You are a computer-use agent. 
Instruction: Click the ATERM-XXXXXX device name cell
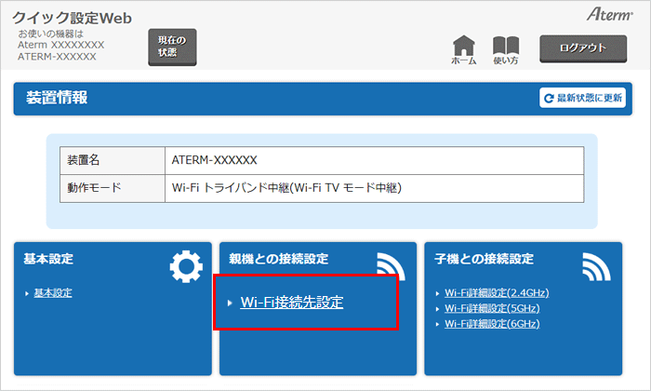tap(215, 160)
